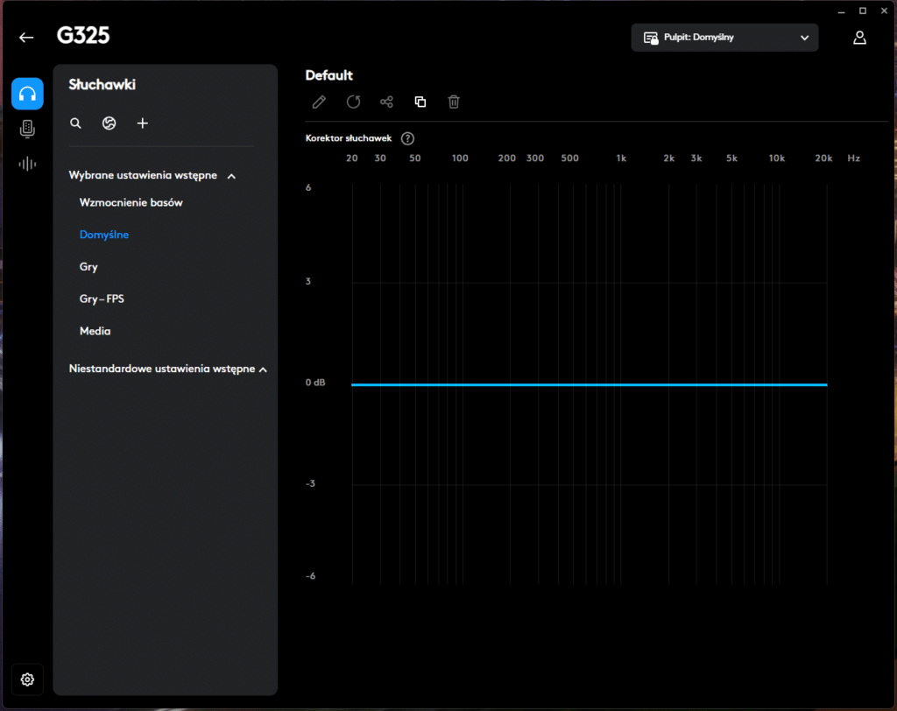Share the Default preset
897x711 pixels.
[386, 102]
